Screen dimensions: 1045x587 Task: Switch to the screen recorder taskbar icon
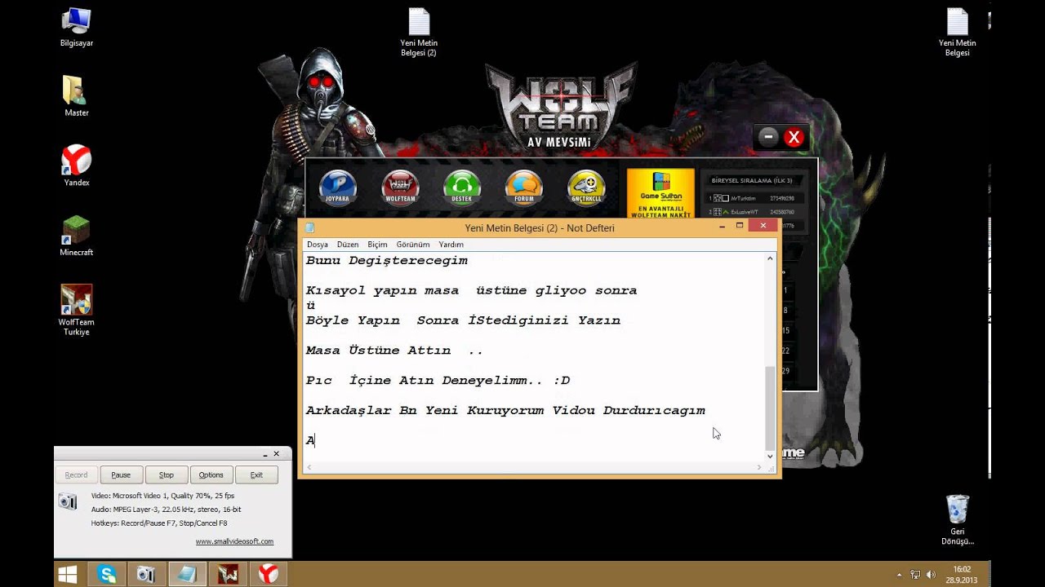[x=146, y=574]
